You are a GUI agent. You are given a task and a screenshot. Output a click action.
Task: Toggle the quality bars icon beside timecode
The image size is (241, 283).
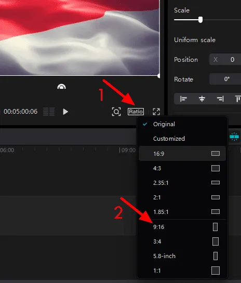49,112
